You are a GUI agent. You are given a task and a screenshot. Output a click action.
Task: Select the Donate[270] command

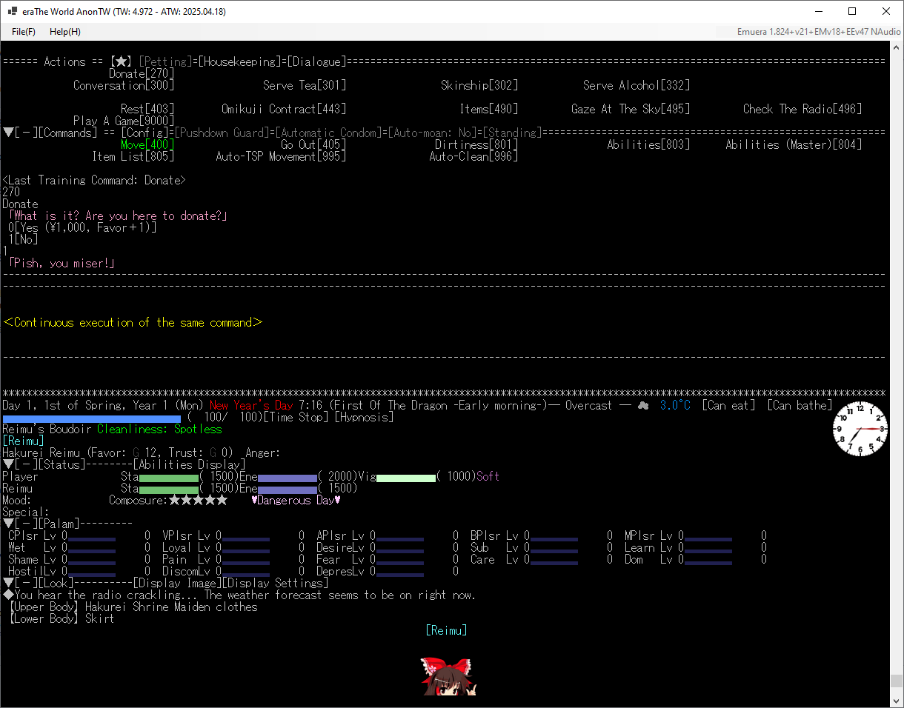pyautogui.click(x=141, y=74)
